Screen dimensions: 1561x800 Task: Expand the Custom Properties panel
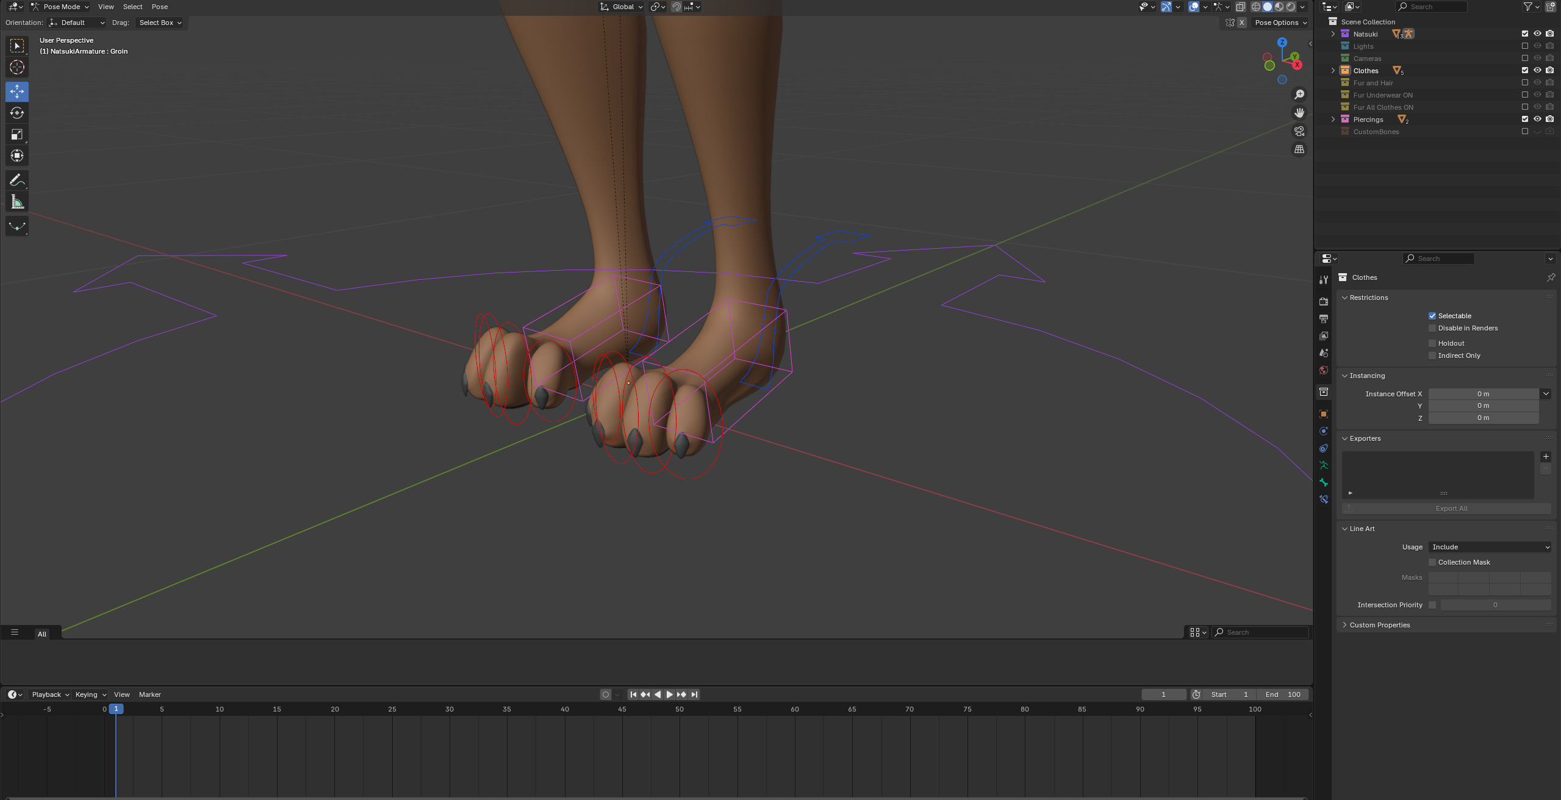point(1379,625)
